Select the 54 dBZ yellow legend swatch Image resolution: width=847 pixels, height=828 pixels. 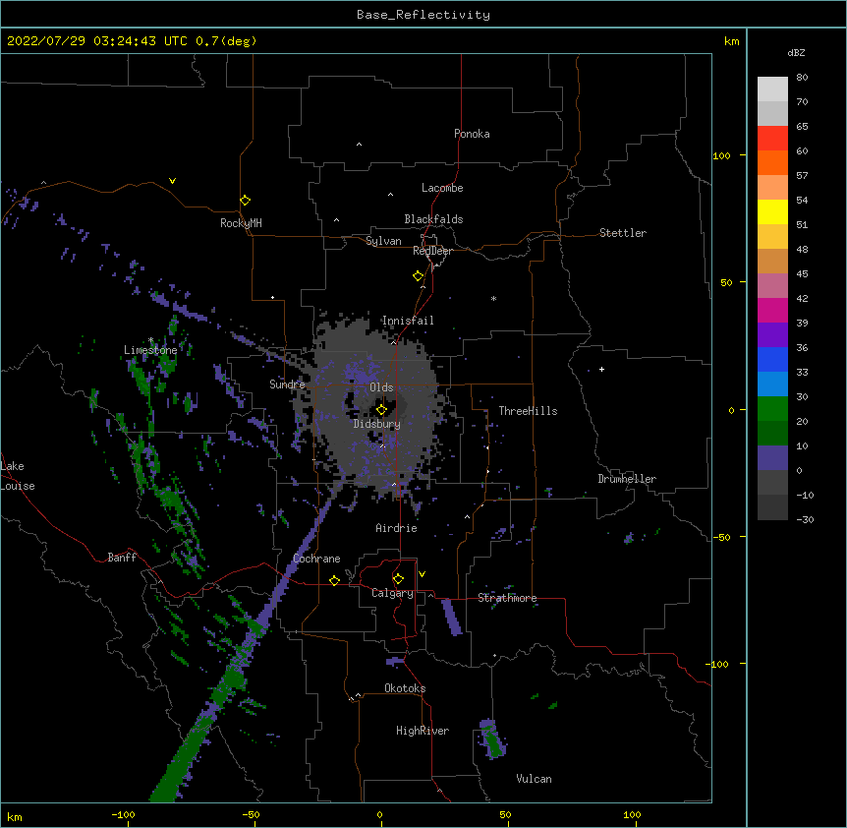(772, 211)
